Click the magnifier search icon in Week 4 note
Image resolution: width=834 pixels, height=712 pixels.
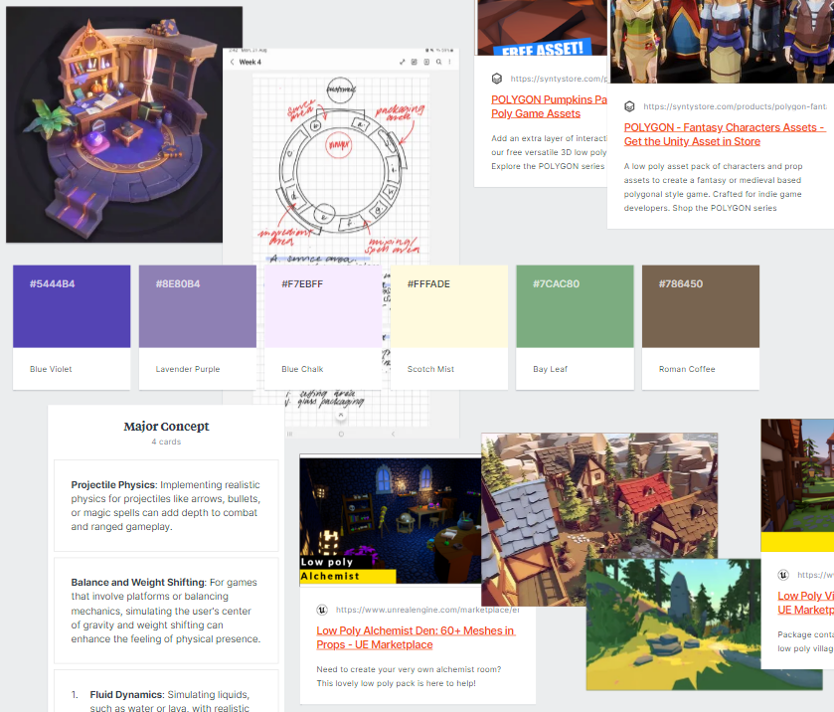coord(438,63)
